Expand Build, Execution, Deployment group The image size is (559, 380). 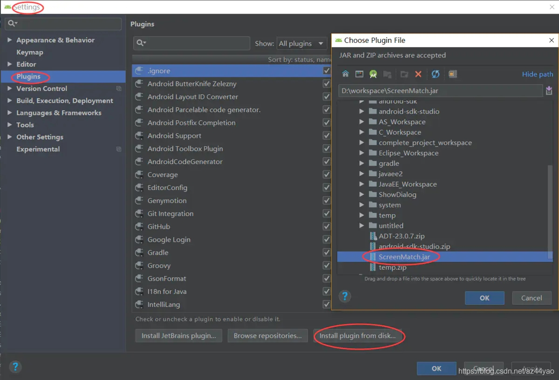point(10,101)
